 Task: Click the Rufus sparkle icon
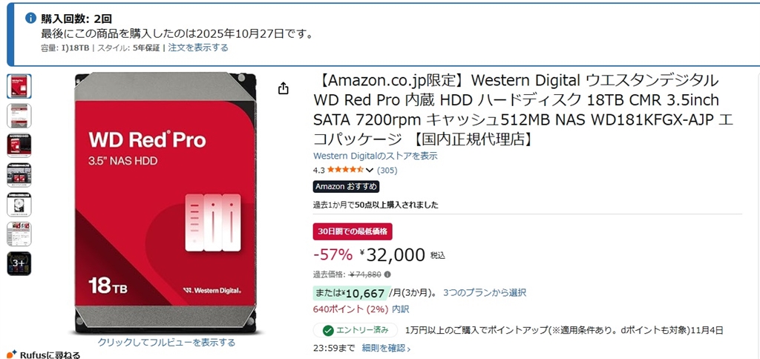click(11, 354)
